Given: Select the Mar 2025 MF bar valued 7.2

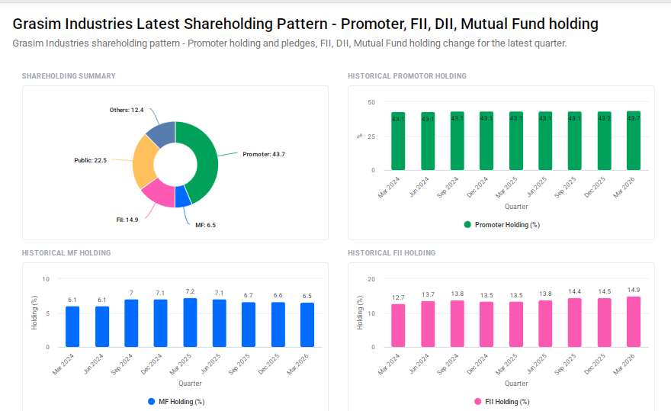Looking at the screenshot, I should (x=190, y=323).
